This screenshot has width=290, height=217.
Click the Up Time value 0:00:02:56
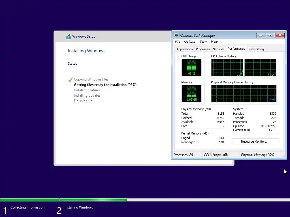click(x=268, y=126)
